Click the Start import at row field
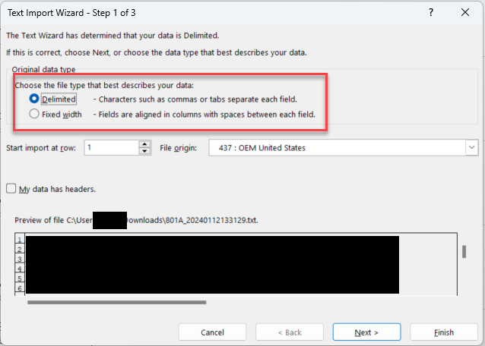 point(112,147)
